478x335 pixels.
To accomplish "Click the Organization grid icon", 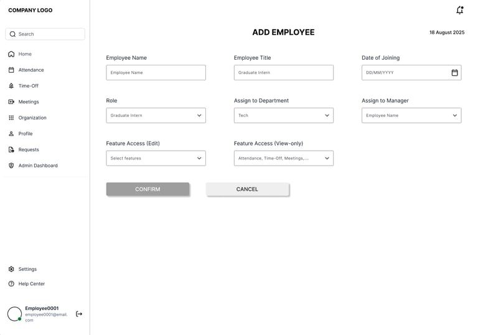I will click(x=11, y=118).
